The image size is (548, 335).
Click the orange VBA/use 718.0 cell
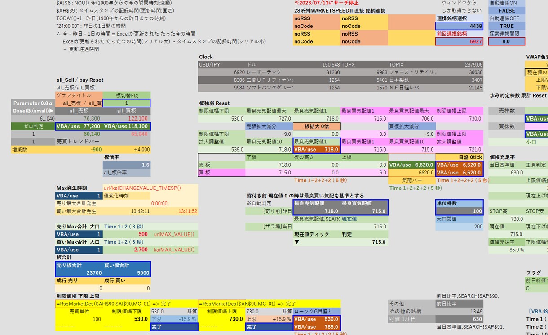(x=317, y=149)
